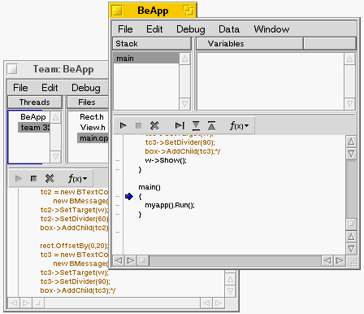364x314 pixels.
Task: Click the Run button in BeApp window toolbar
Action: tap(123, 125)
